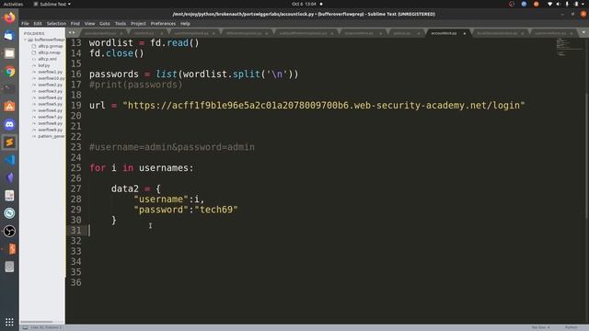Click the sidebar horizontal scrollbar

(x=37, y=322)
